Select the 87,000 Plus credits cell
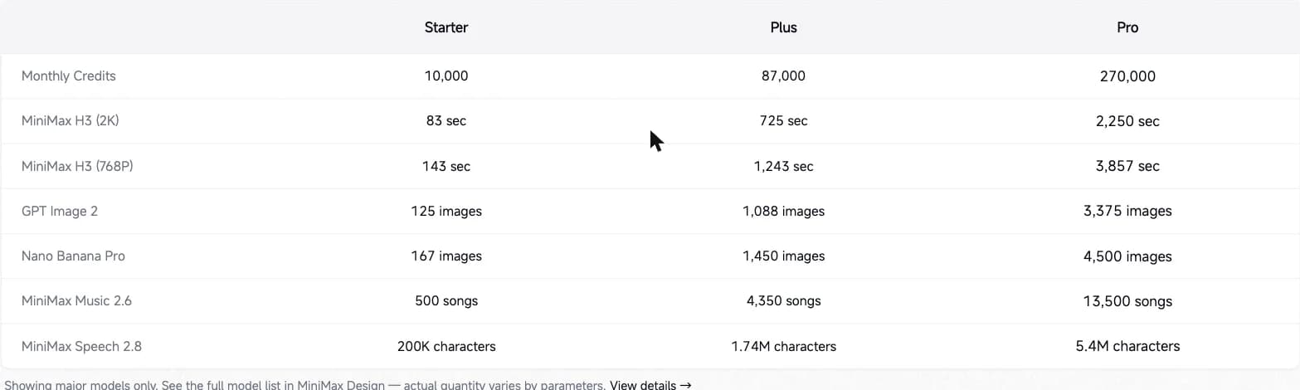Screen dimensions: 1300x390 pyautogui.click(x=783, y=76)
